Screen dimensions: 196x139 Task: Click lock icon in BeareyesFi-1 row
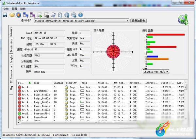coord(66,113)
